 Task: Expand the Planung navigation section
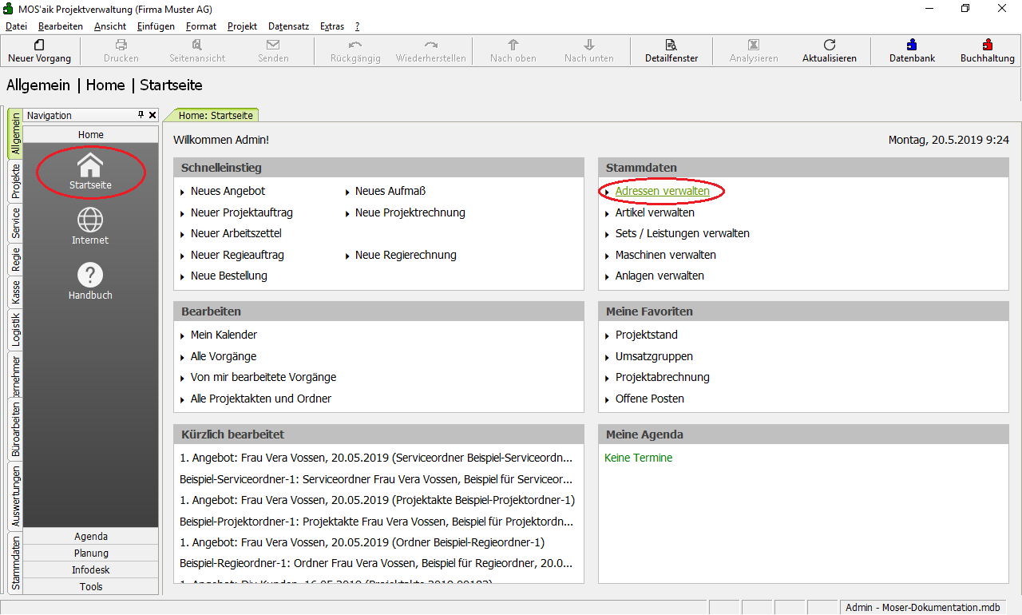91,553
